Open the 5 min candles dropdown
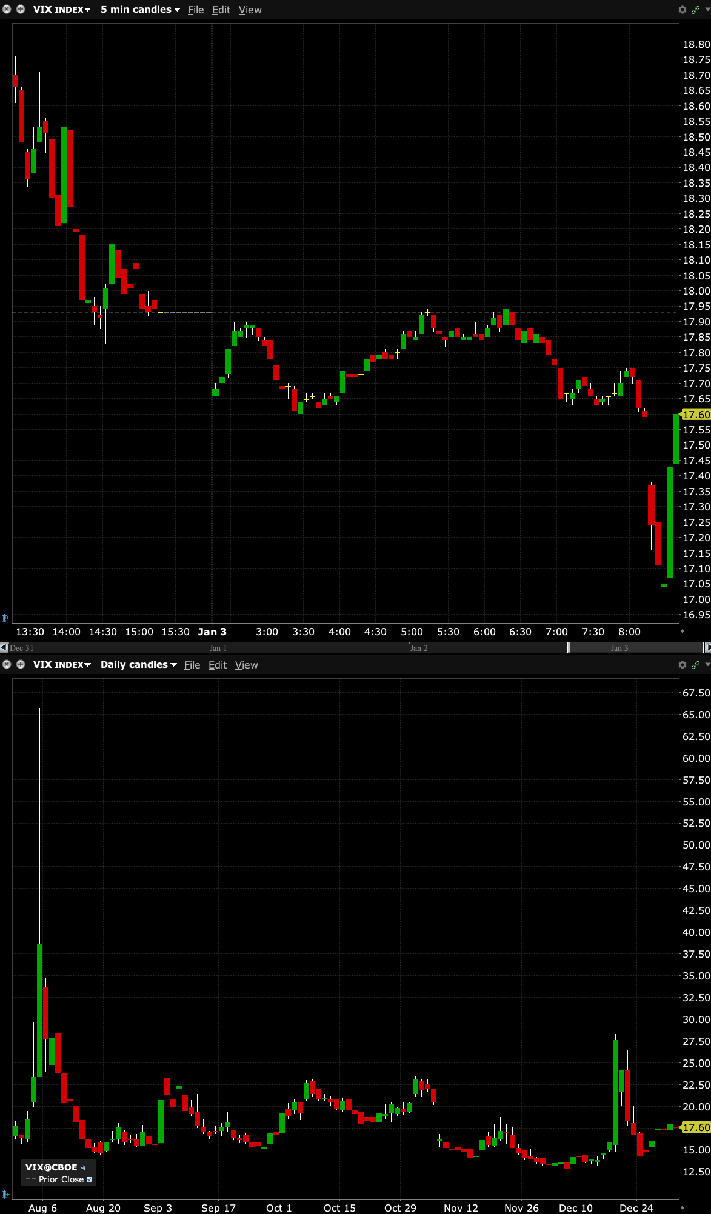The width and height of the screenshot is (711, 1214). point(140,10)
